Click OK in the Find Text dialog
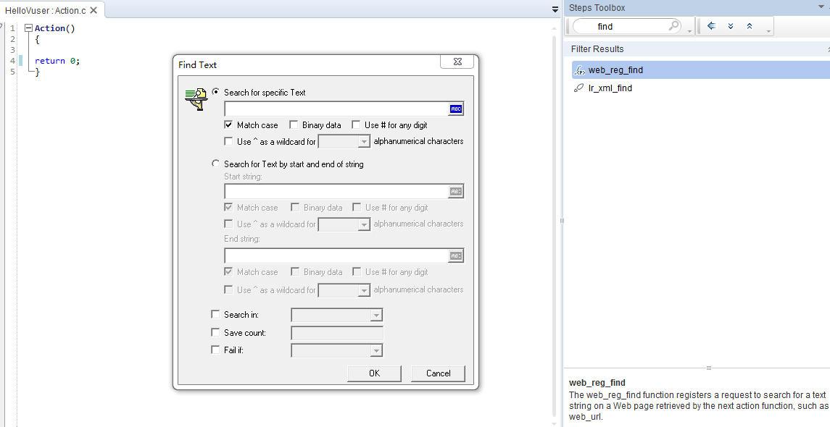830x427 pixels. (x=374, y=373)
